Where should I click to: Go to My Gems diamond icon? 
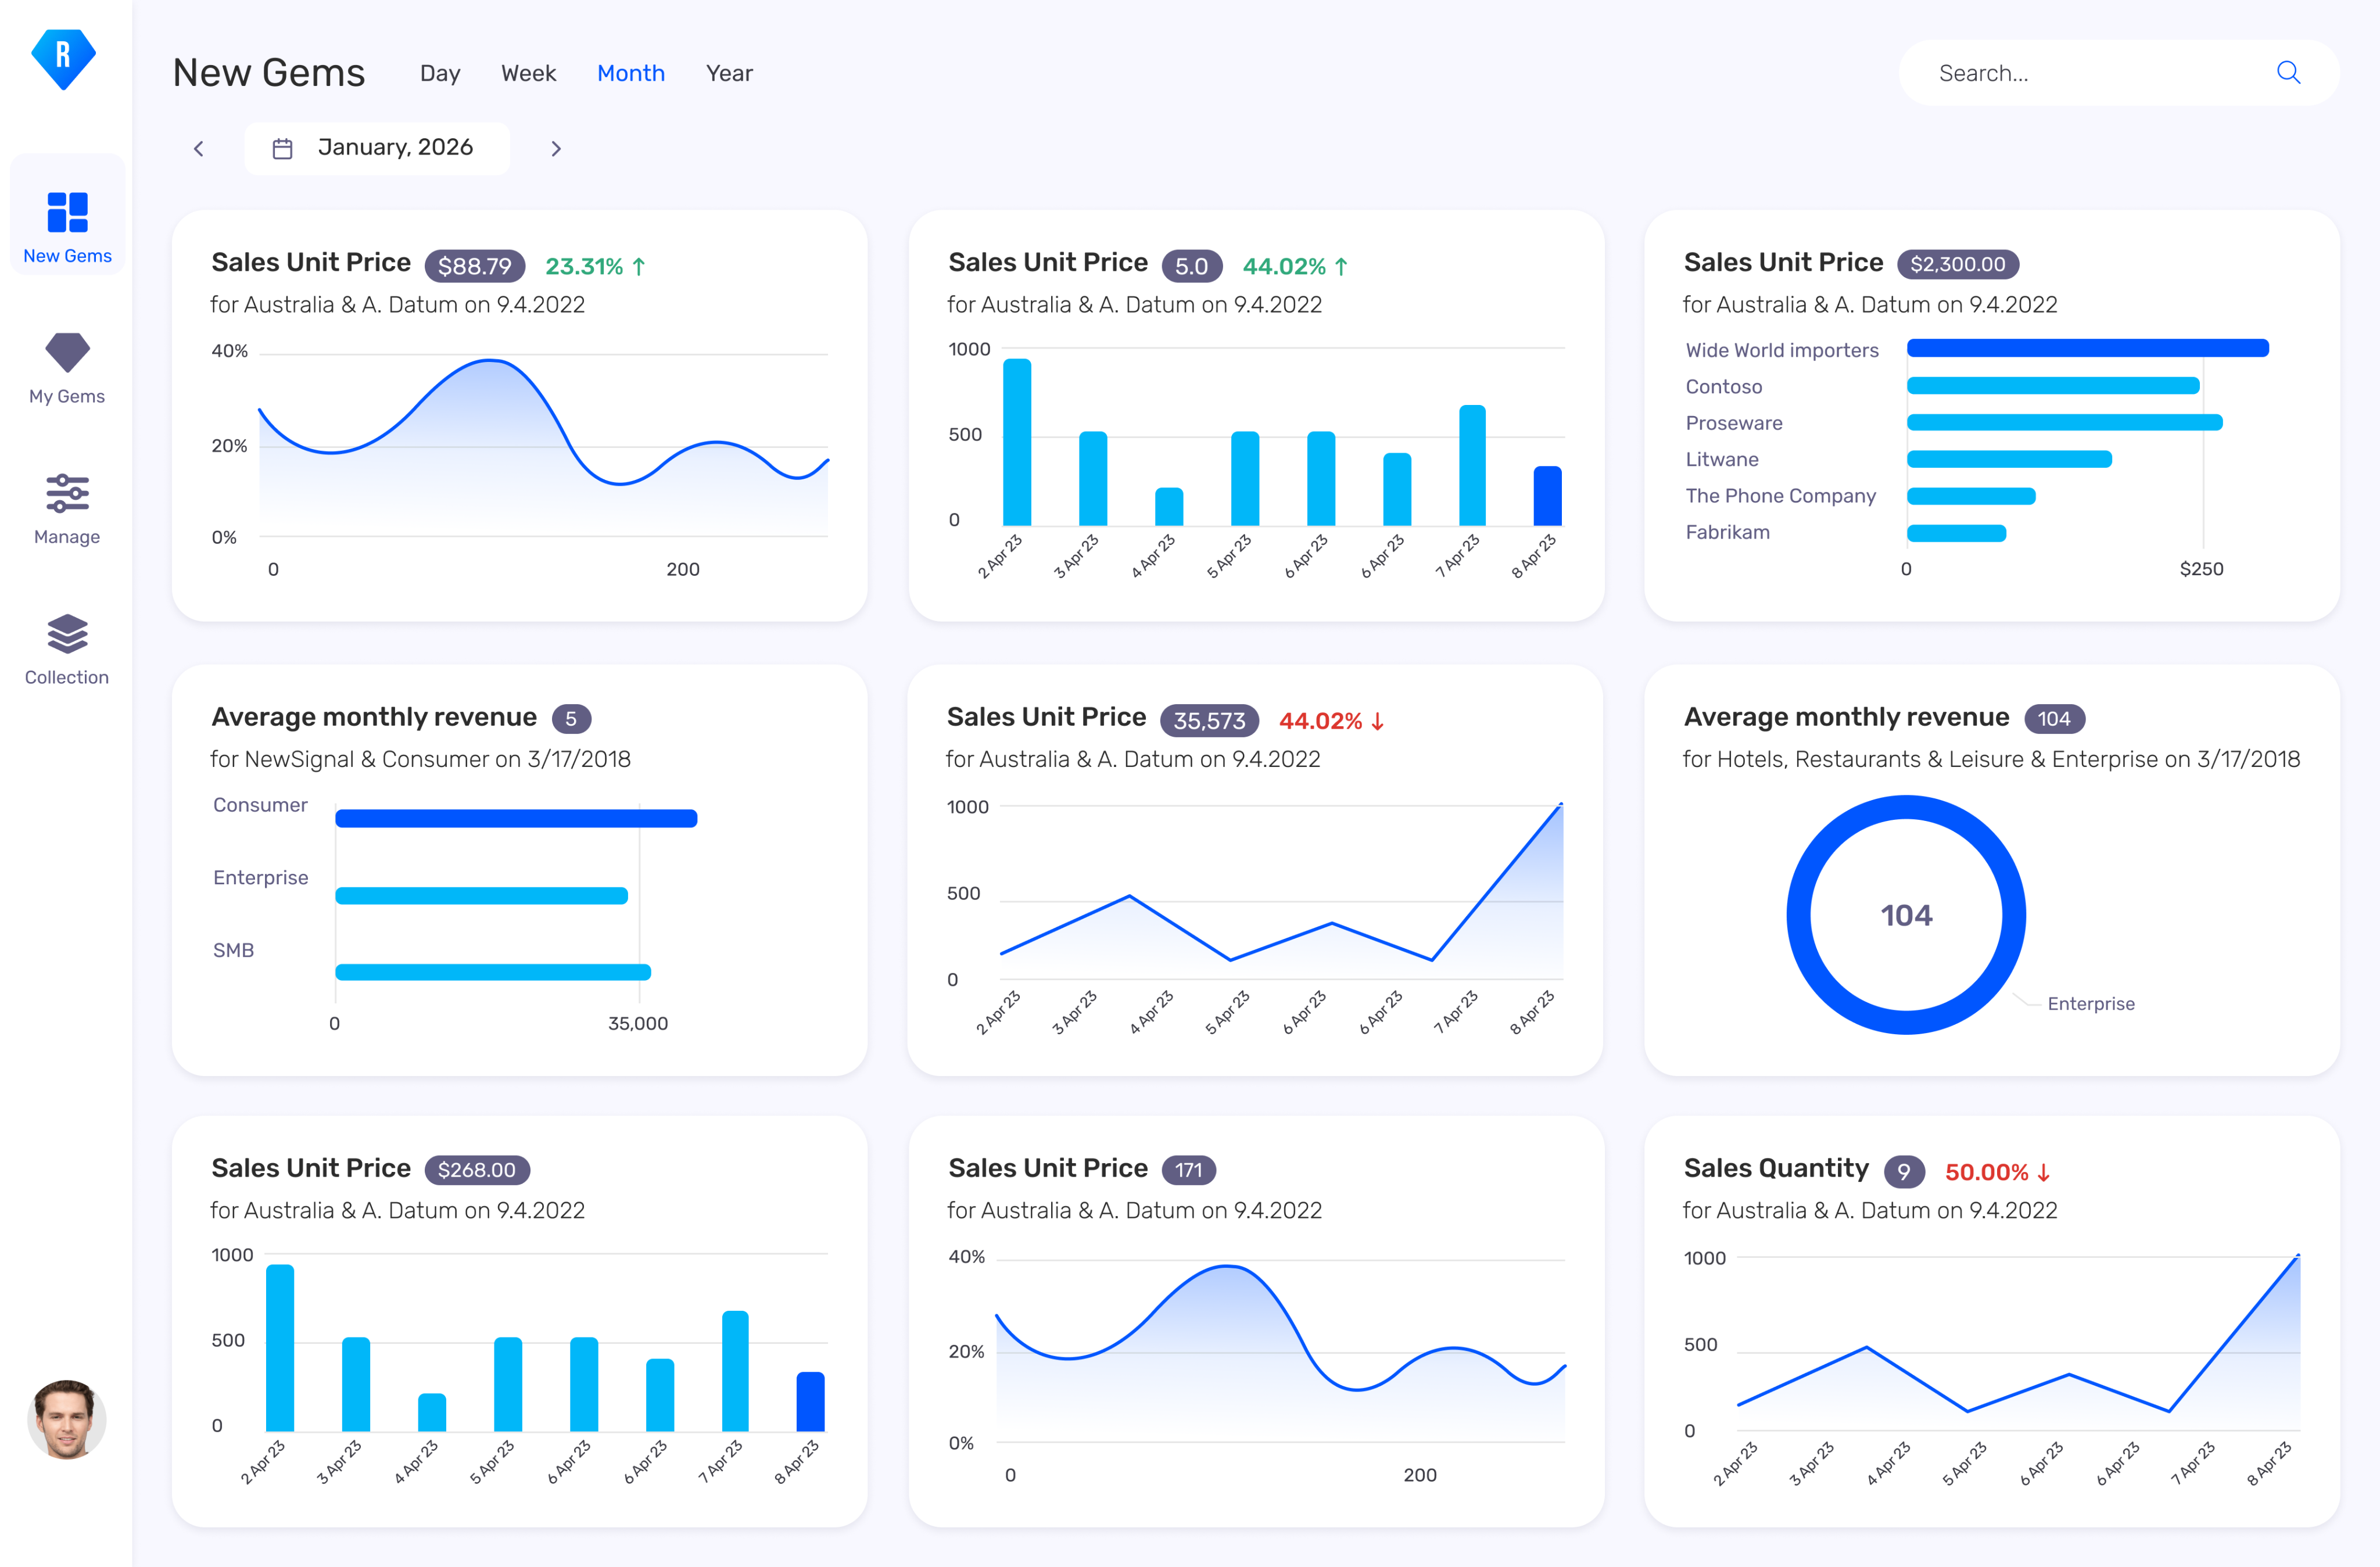(67, 352)
